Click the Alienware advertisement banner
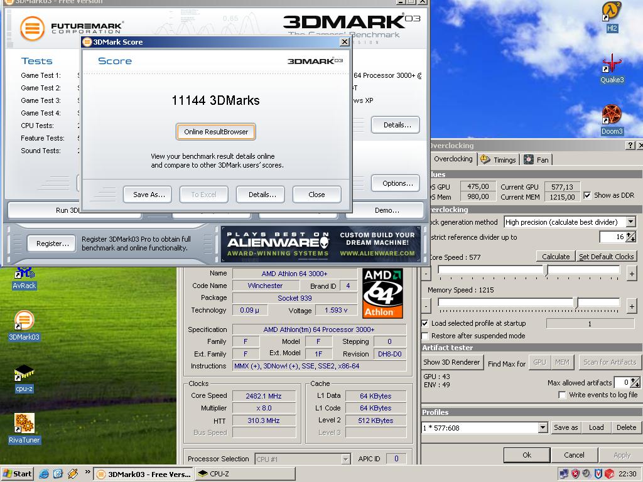This screenshot has height=482, width=643. pyautogui.click(x=321, y=244)
